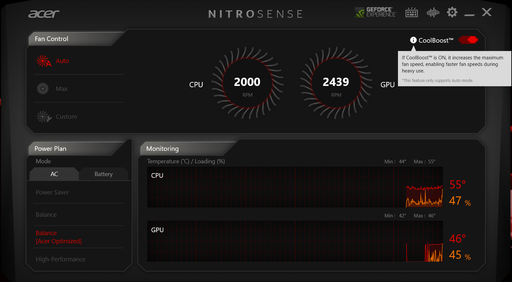Viewport: 512px width, 282px height.
Task: Click the Custom fan mode icon
Action: tap(44, 116)
